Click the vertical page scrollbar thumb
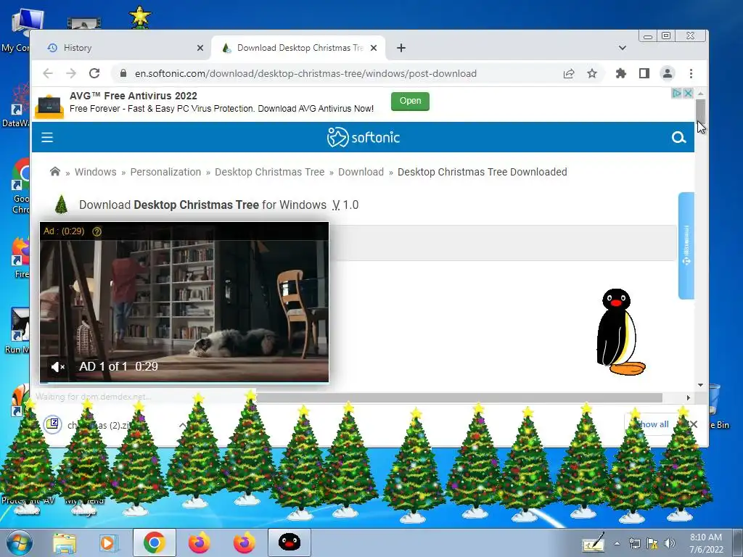Viewport: 743px width, 557px height. tap(700, 111)
